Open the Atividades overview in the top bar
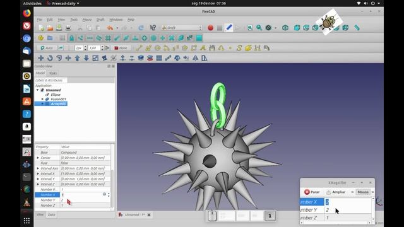This screenshot has width=404, height=227. point(32,3)
